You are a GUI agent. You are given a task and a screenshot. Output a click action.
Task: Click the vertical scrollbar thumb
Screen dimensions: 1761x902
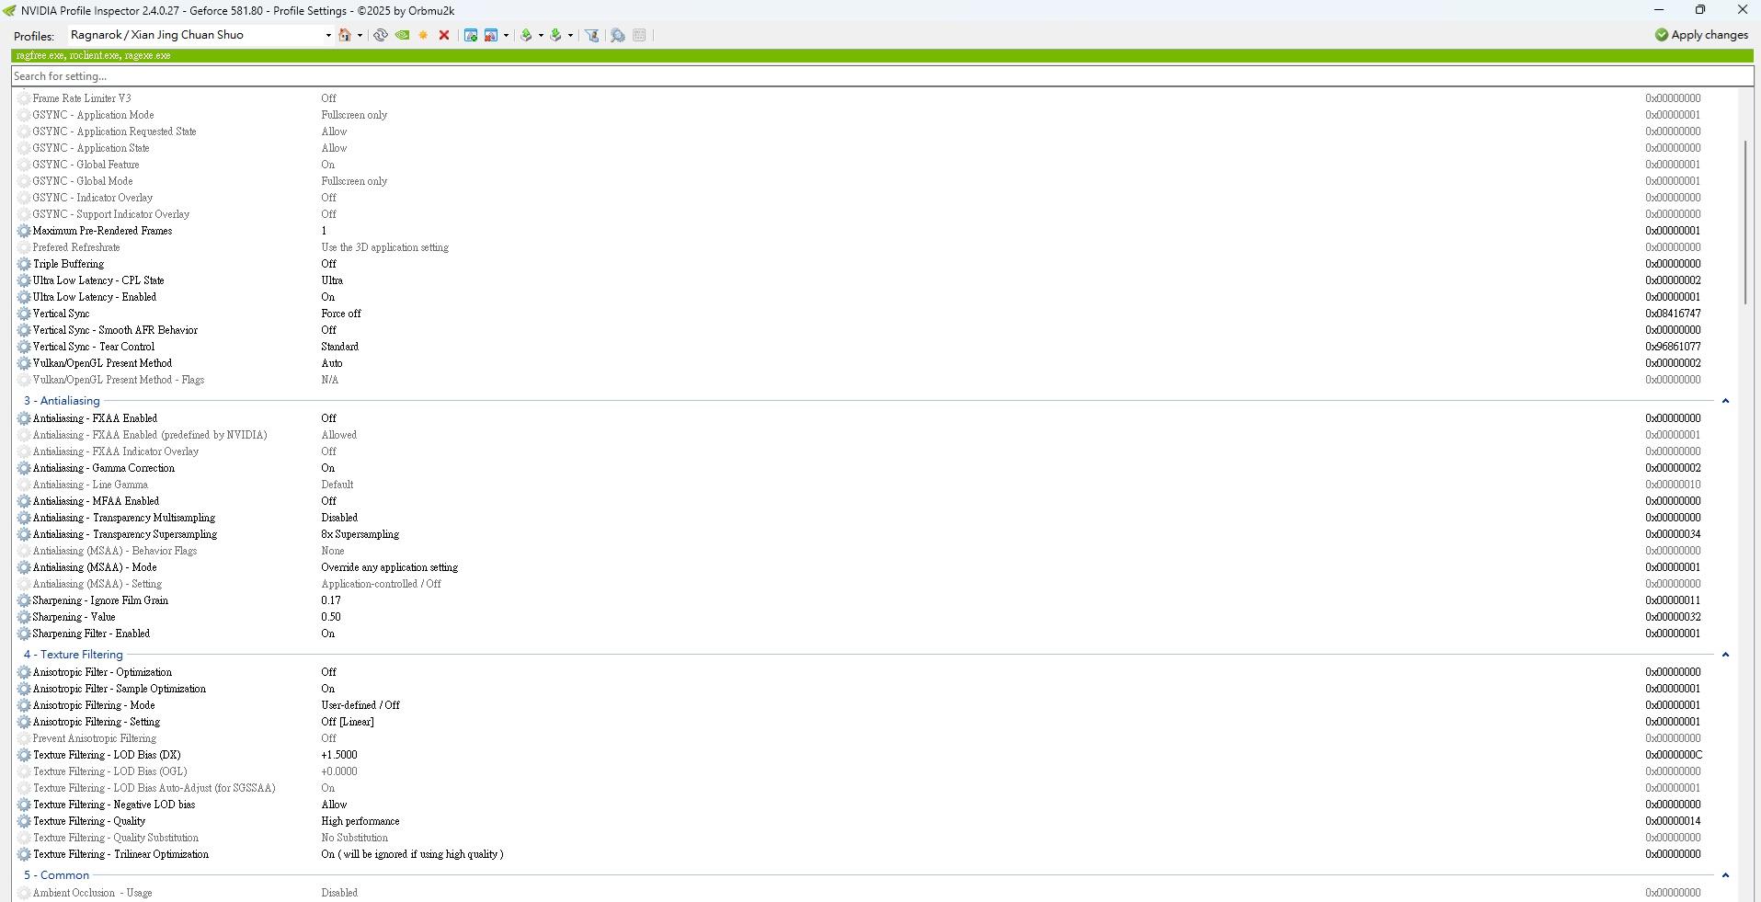pyautogui.click(x=1745, y=221)
